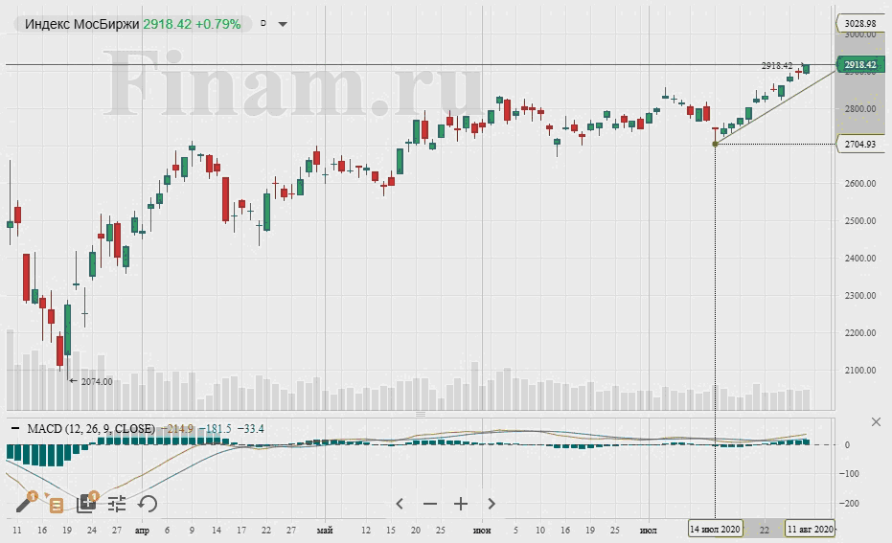Click the D interval selector
Screen dimensions: 892x543
pos(263,23)
